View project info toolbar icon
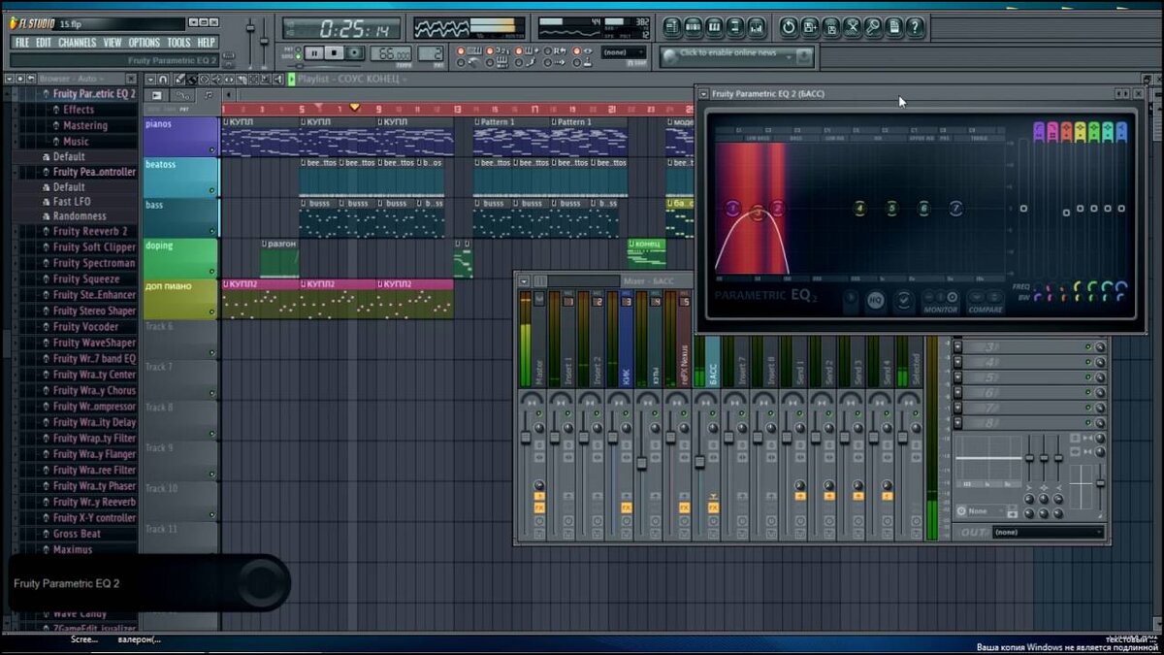The image size is (1164, 655). [x=894, y=27]
